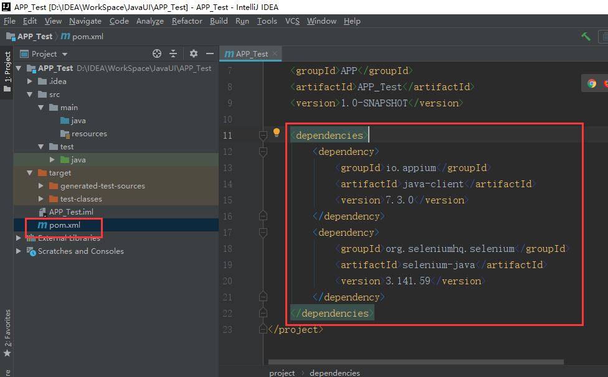Open the Window menu
608x377 pixels.
click(x=321, y=21)
